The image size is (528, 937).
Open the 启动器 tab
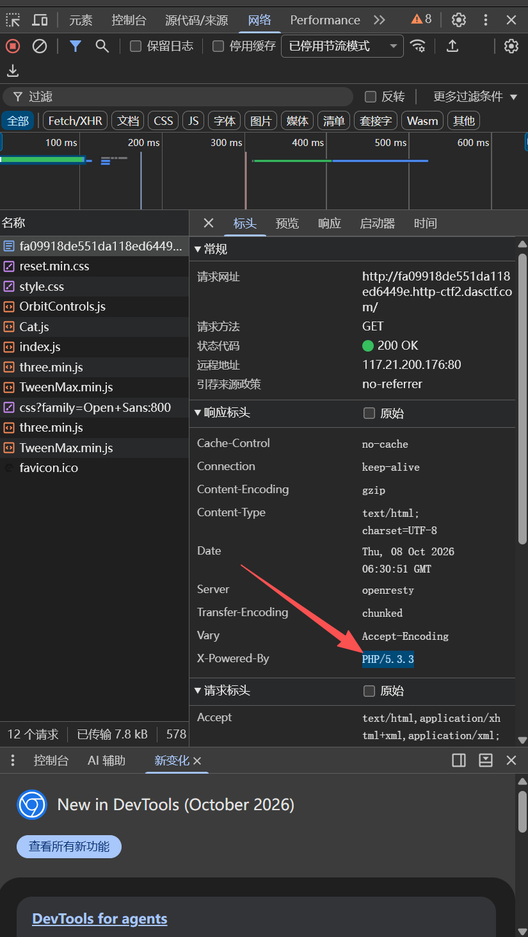coord(378,223)
